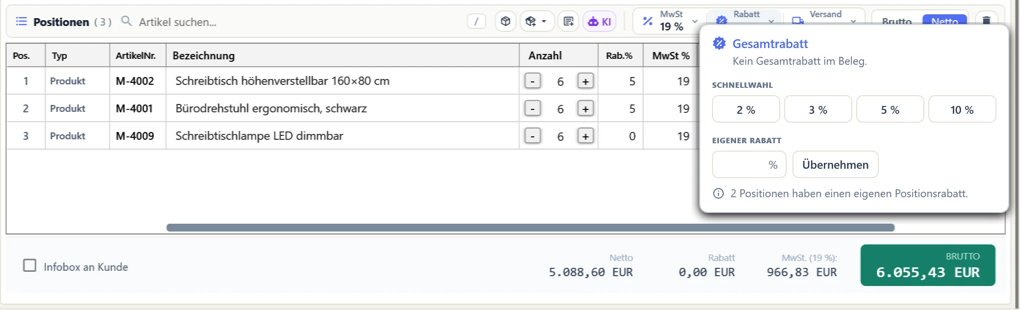Click the BRUTTO 6.055,43 EUR total box

(928, 265)
